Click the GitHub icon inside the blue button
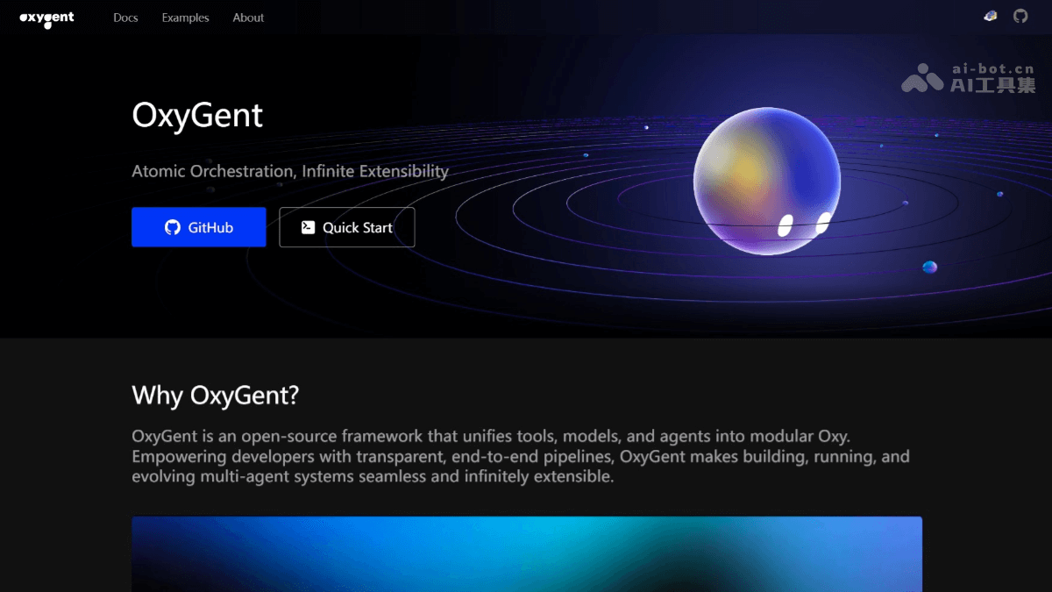Image resolution: width=1052 pixels, height=592 pixels. pyautogui.click(x=173, y=227)
